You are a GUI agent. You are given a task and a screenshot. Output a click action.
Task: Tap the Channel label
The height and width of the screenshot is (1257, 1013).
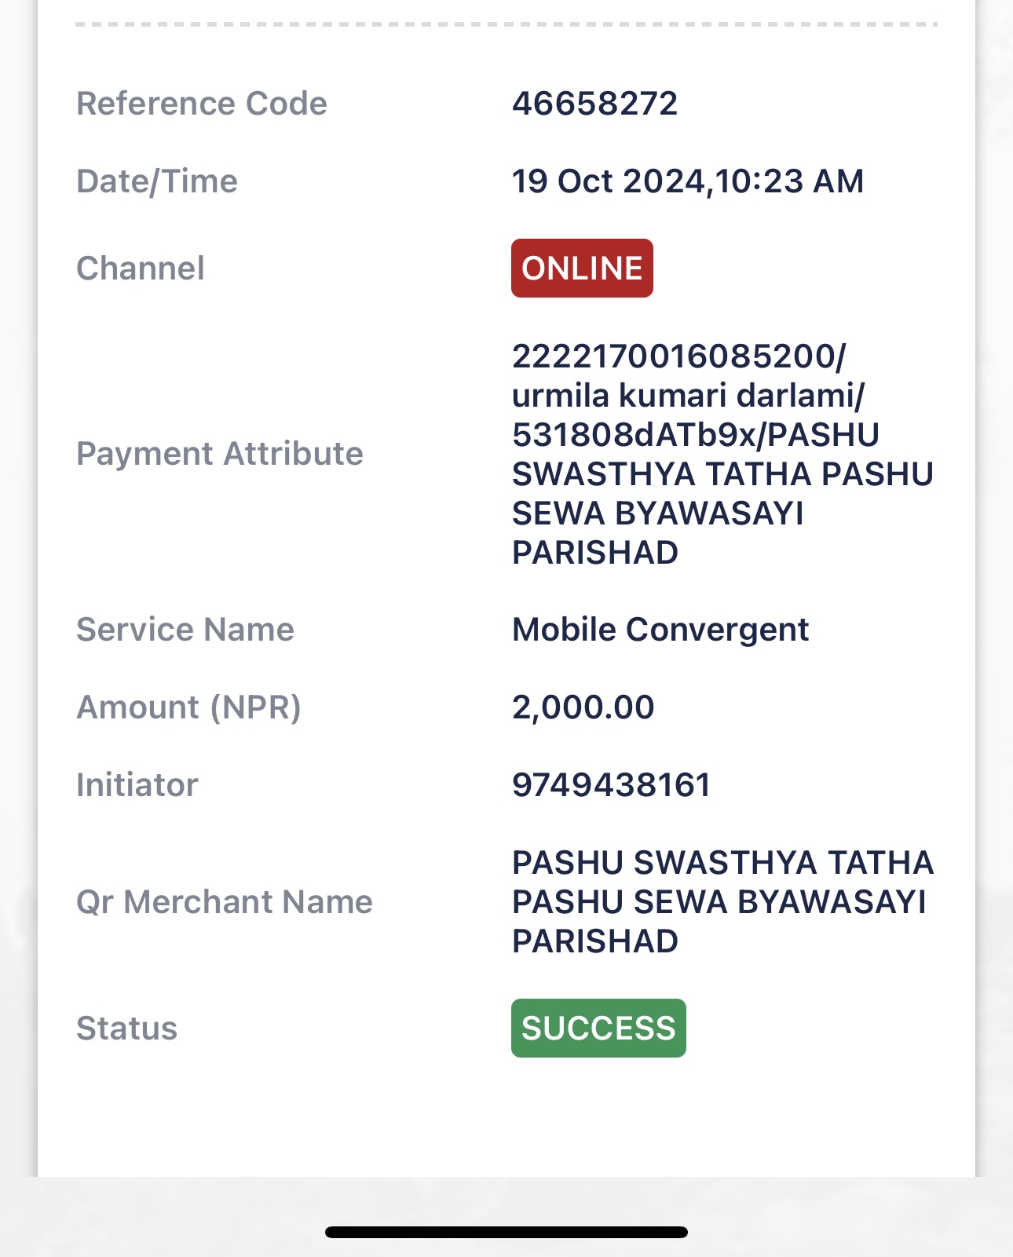(141, 269)
